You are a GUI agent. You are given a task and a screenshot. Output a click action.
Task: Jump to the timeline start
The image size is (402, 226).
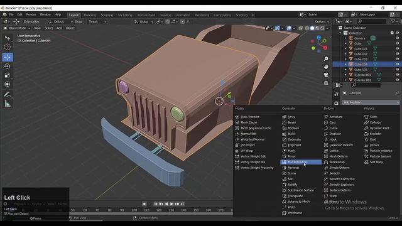click(x=156, y=204)
